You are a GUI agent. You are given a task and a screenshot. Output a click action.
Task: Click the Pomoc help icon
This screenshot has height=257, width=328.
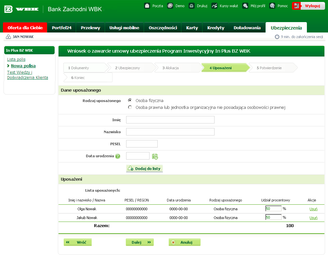272,6
